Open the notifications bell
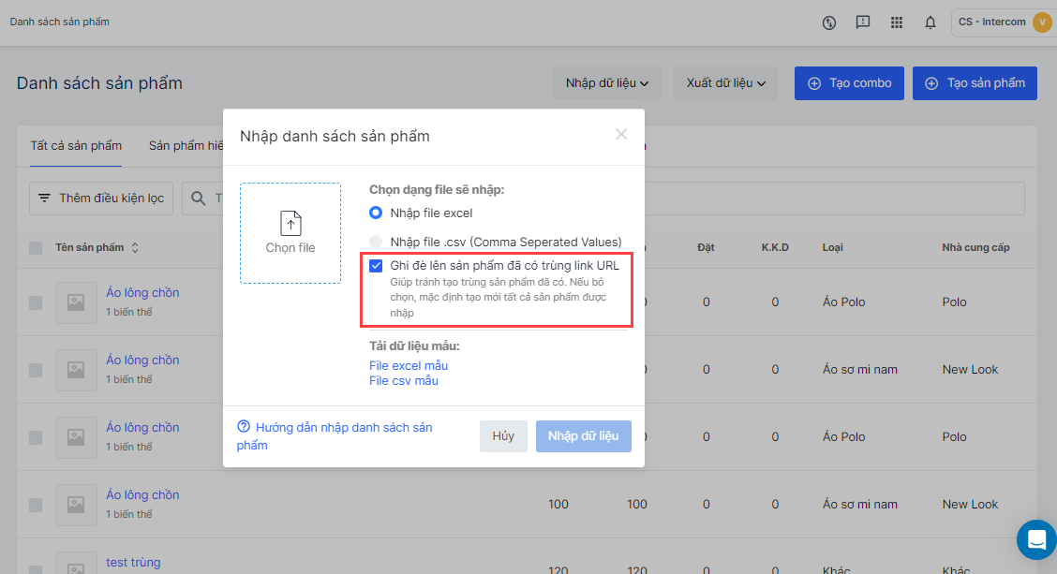Image resolution: width=1057 pixels, height=574 pixels. click(930, 22)
